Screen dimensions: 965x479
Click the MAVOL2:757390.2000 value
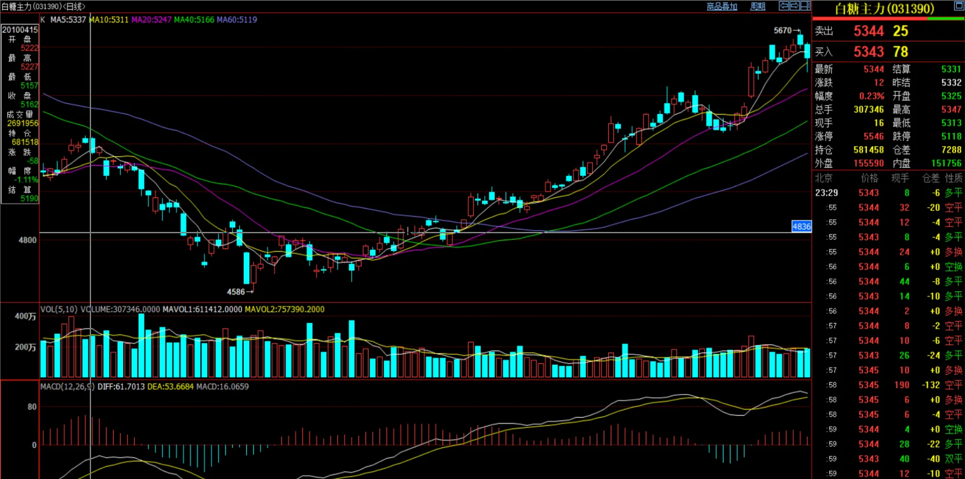pyautogui.click(x=285, y=310)
